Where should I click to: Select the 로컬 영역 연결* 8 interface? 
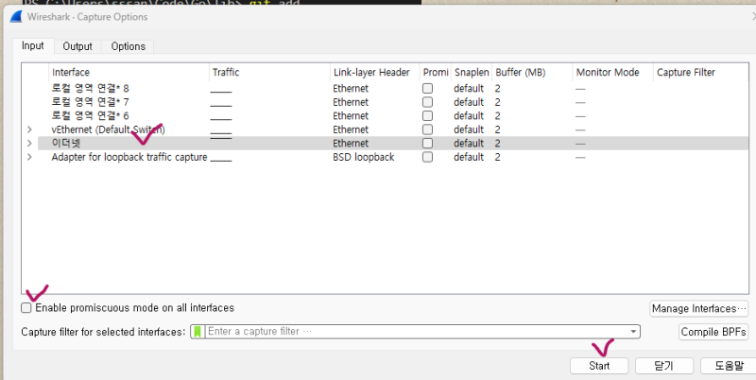90,89
